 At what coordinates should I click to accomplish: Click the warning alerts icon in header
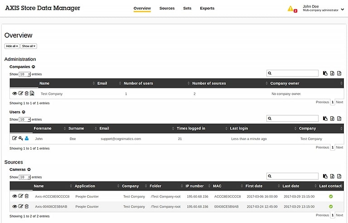[x=290, y=9]
